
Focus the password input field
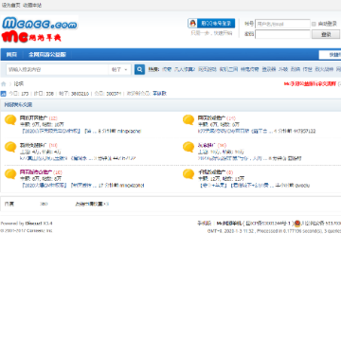pos(282,34)
